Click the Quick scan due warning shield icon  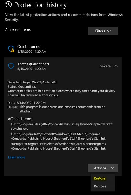pos(11,49)
